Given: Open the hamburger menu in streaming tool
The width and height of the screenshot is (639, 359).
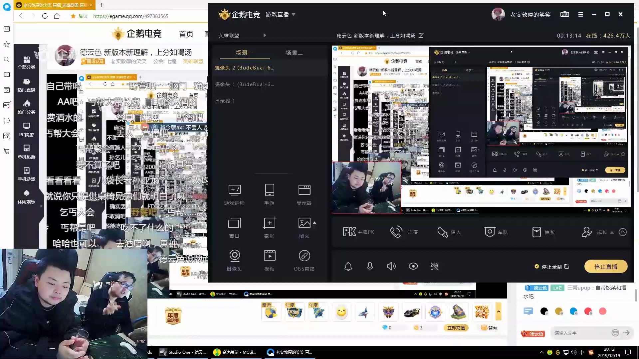Looking at the screenshot, I should [x=580, y=14].
